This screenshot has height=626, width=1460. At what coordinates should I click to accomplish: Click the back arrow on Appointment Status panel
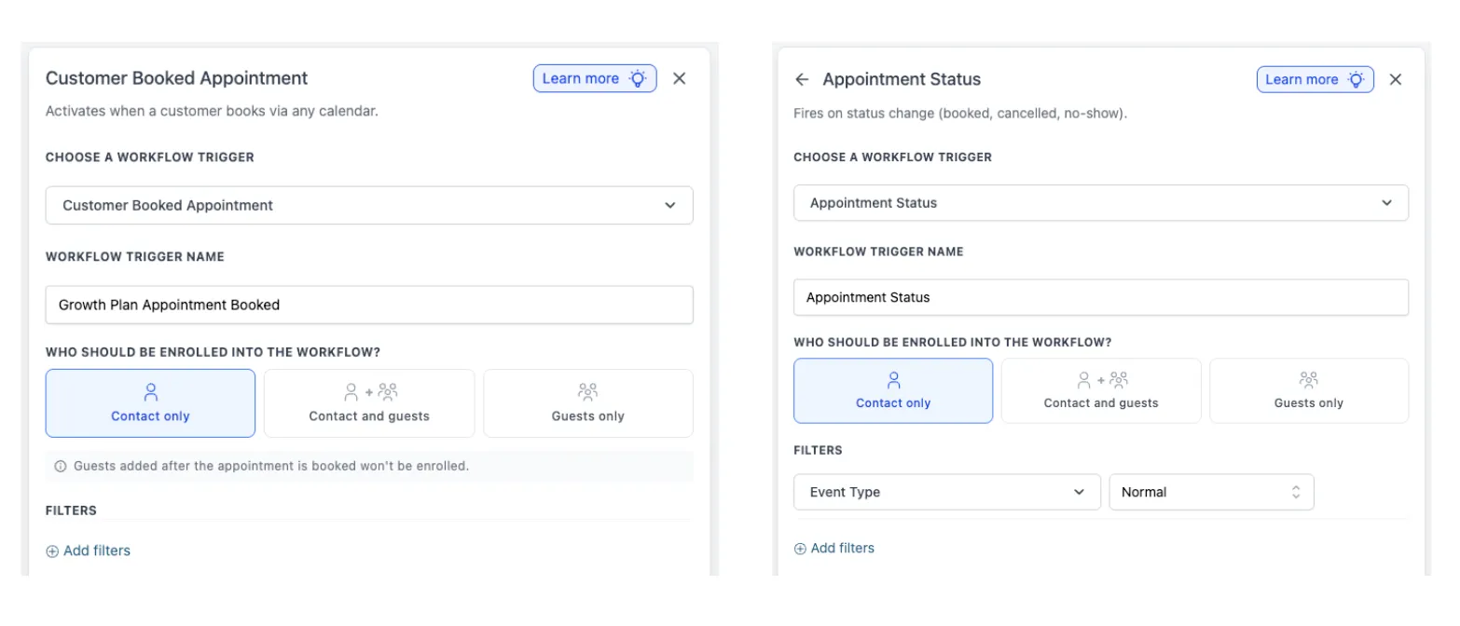coord(802,79)
